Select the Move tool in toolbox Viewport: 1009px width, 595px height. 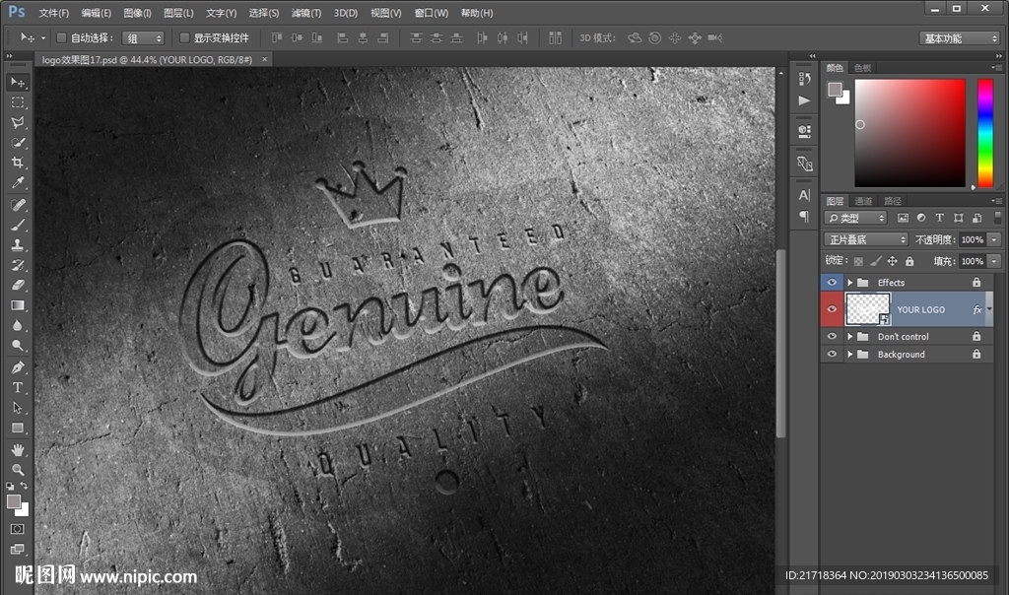click(18, 83)
